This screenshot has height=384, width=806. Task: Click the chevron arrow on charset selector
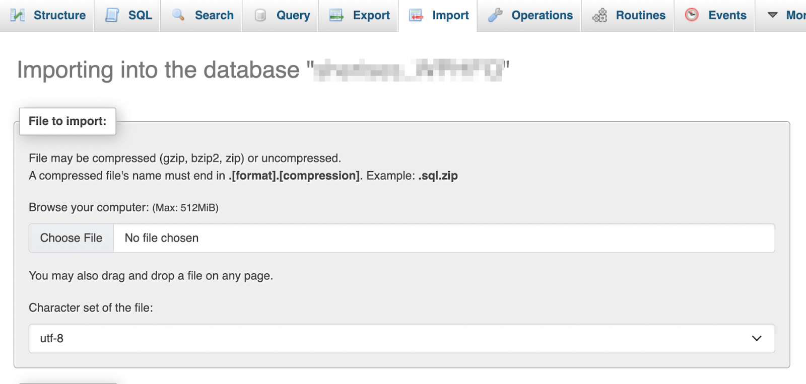[x=756, y=338]
